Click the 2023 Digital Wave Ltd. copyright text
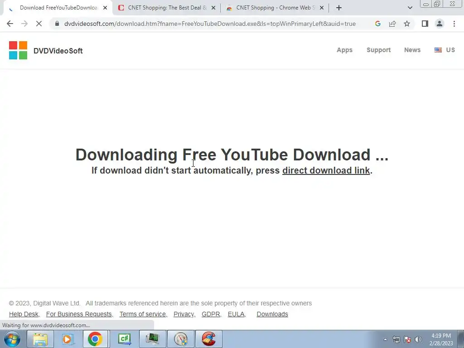The height and width of the screenshot is (348, 464). coord(44,303)
